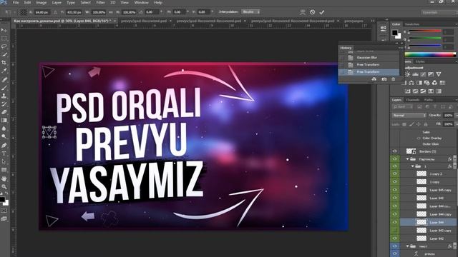Viewport: 458px width, 257px height.
Task: Toggle maintain aspect ratio link icon
Action: (x=111, y=12)
